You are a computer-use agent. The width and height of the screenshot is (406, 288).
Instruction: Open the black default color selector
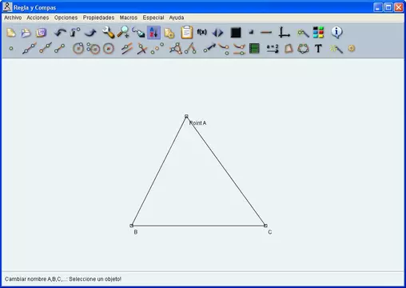point(236,33)
